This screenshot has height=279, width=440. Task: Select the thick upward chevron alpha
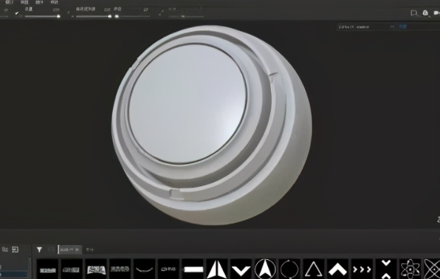click(x=337, y=269)
